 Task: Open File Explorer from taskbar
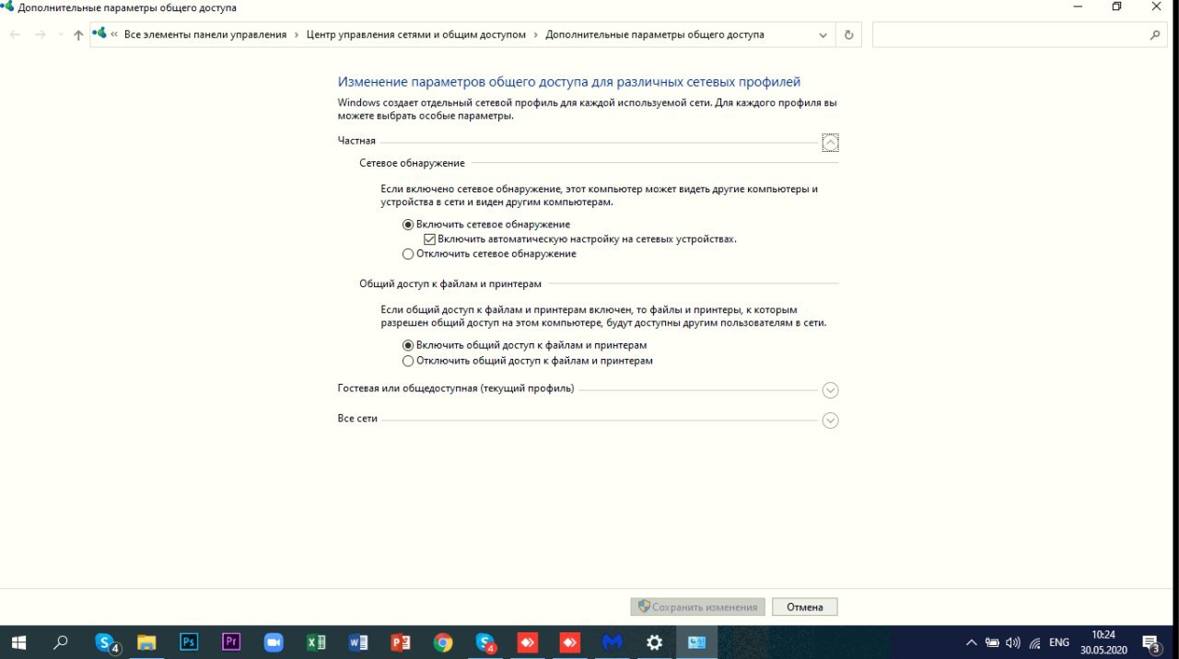pyautogui.click(x=146, y=642)
